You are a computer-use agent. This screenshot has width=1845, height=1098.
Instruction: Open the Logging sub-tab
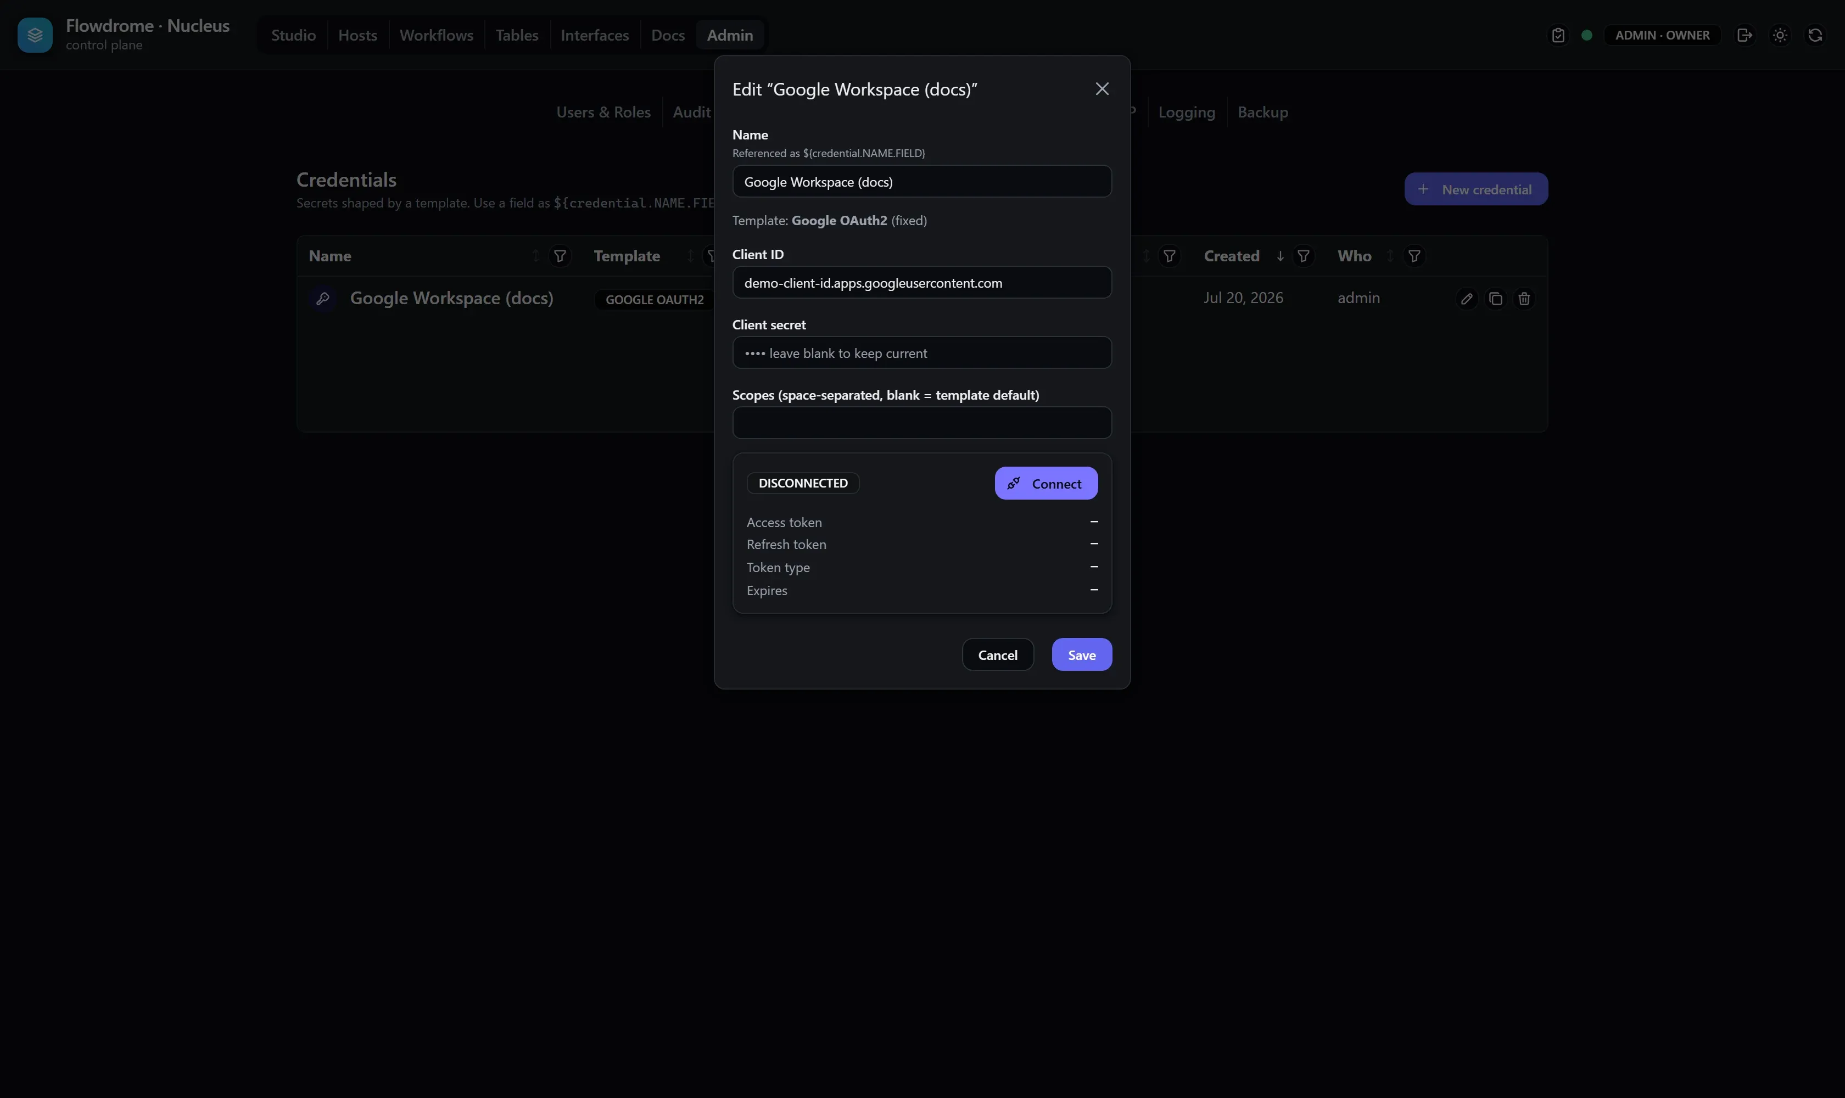(1186, 113)
